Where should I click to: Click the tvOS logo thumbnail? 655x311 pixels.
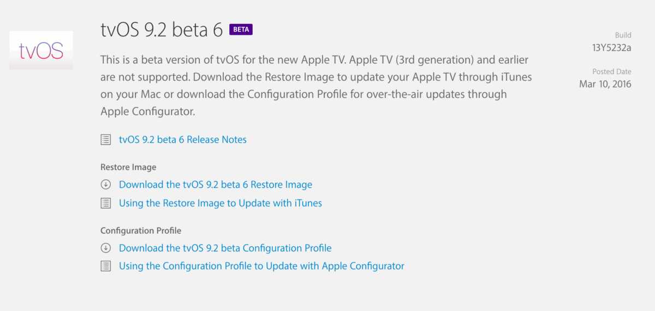(x=41, y=50)
